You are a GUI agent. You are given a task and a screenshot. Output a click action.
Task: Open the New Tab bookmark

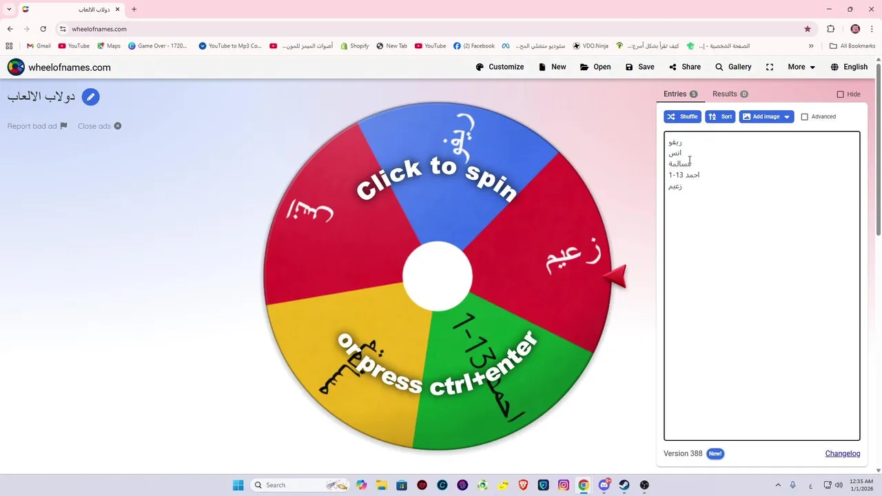click(391, 46)
